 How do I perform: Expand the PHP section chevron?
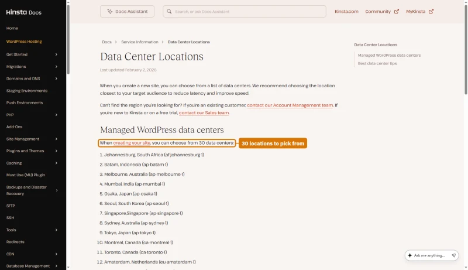[56, 115]
